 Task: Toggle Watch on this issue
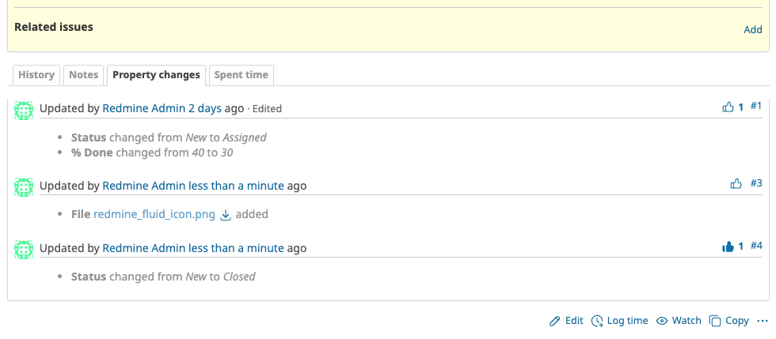coord(679,321)
